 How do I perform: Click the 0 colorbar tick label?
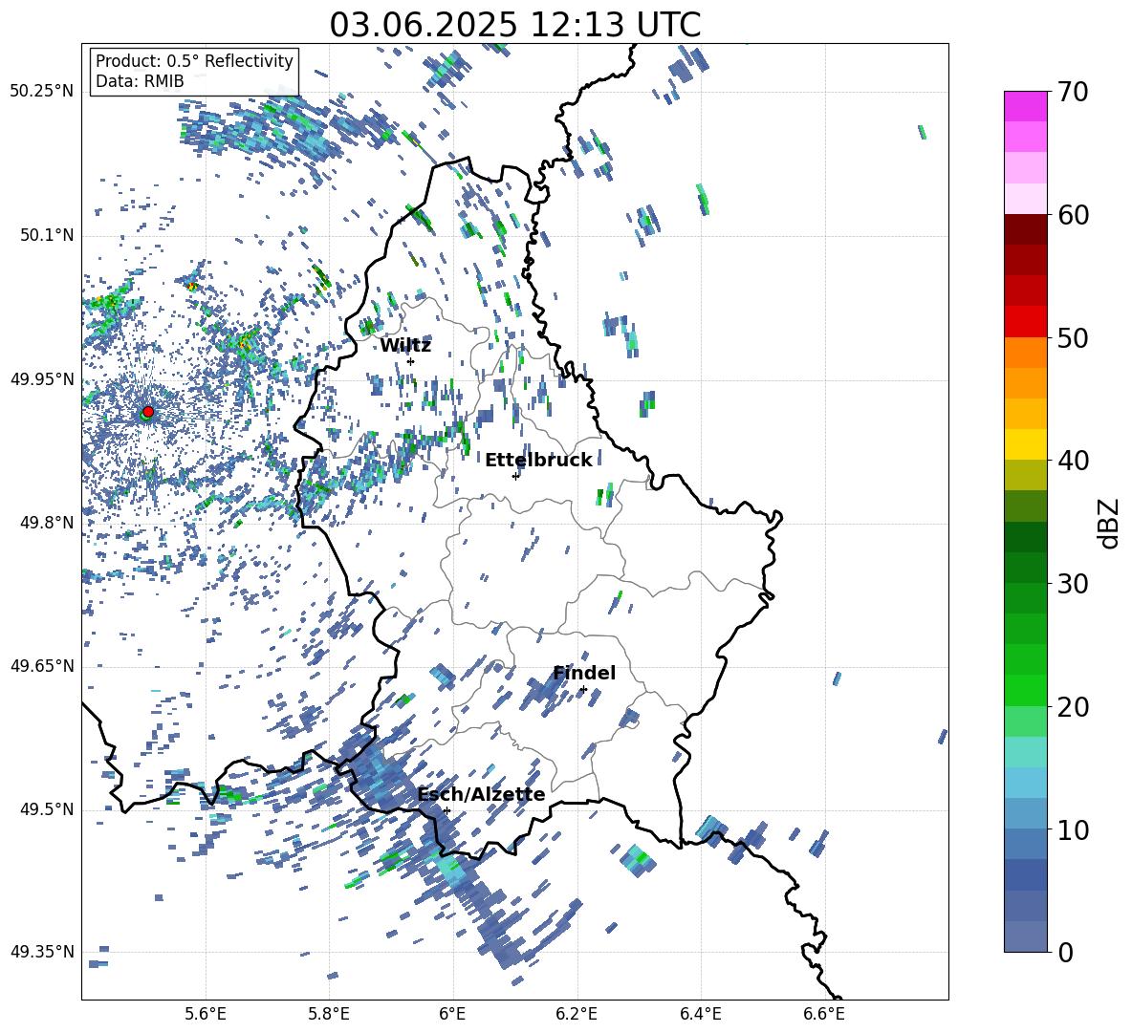tap(1065, 952)
